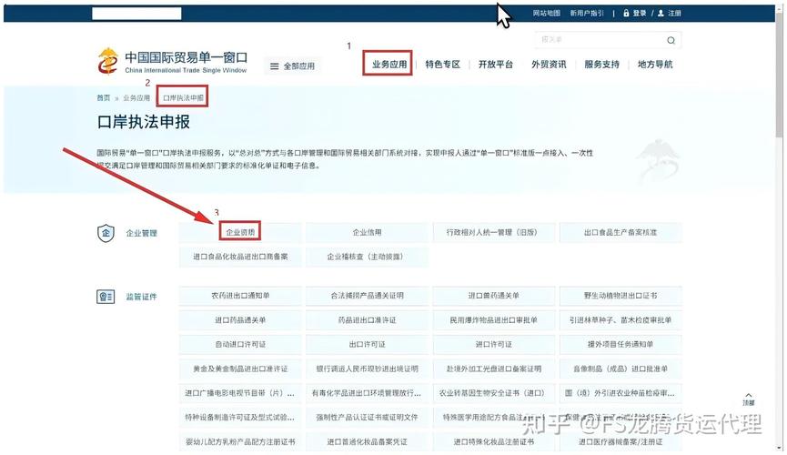Click the 监管证件 certificate icon
This screenshot has height=455, width=787.
click(106, 297)
